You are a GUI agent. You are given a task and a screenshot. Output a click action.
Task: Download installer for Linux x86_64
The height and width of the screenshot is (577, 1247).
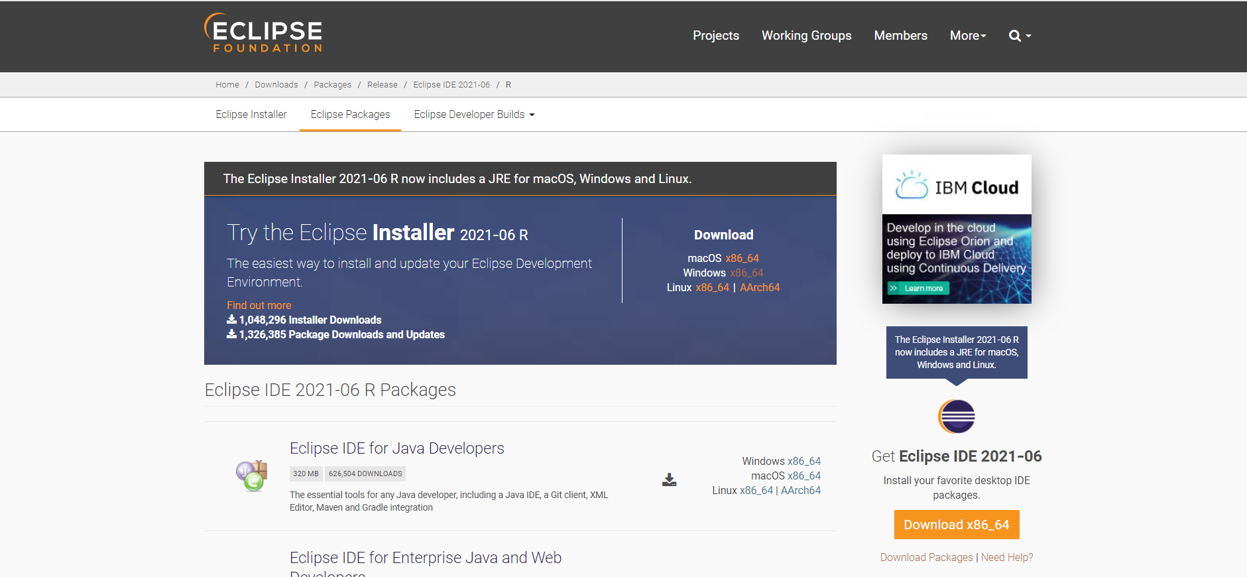click(x=712, y=288)
